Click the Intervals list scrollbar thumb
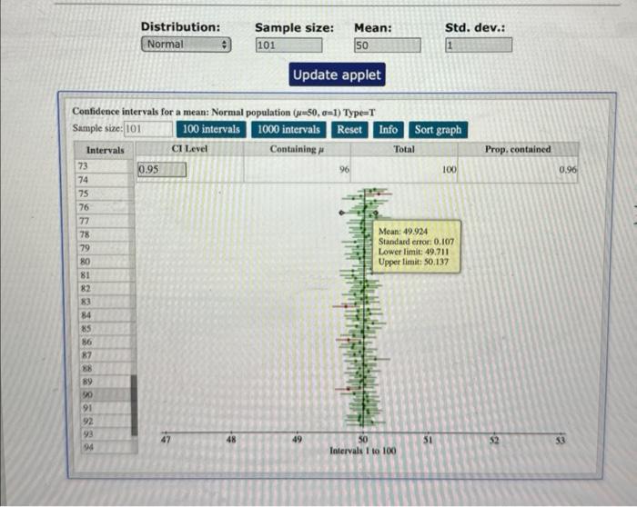Image resolution: width=637 pixels, height=507 pixels. [134, 405]
